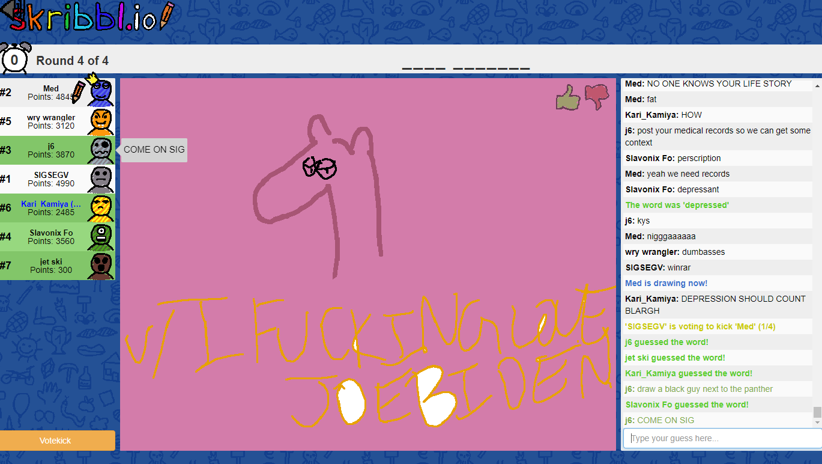Click 'Kari_Kamiya: HOW' chat message
Viewport: 822px width, 464px height.
[663, 115]
